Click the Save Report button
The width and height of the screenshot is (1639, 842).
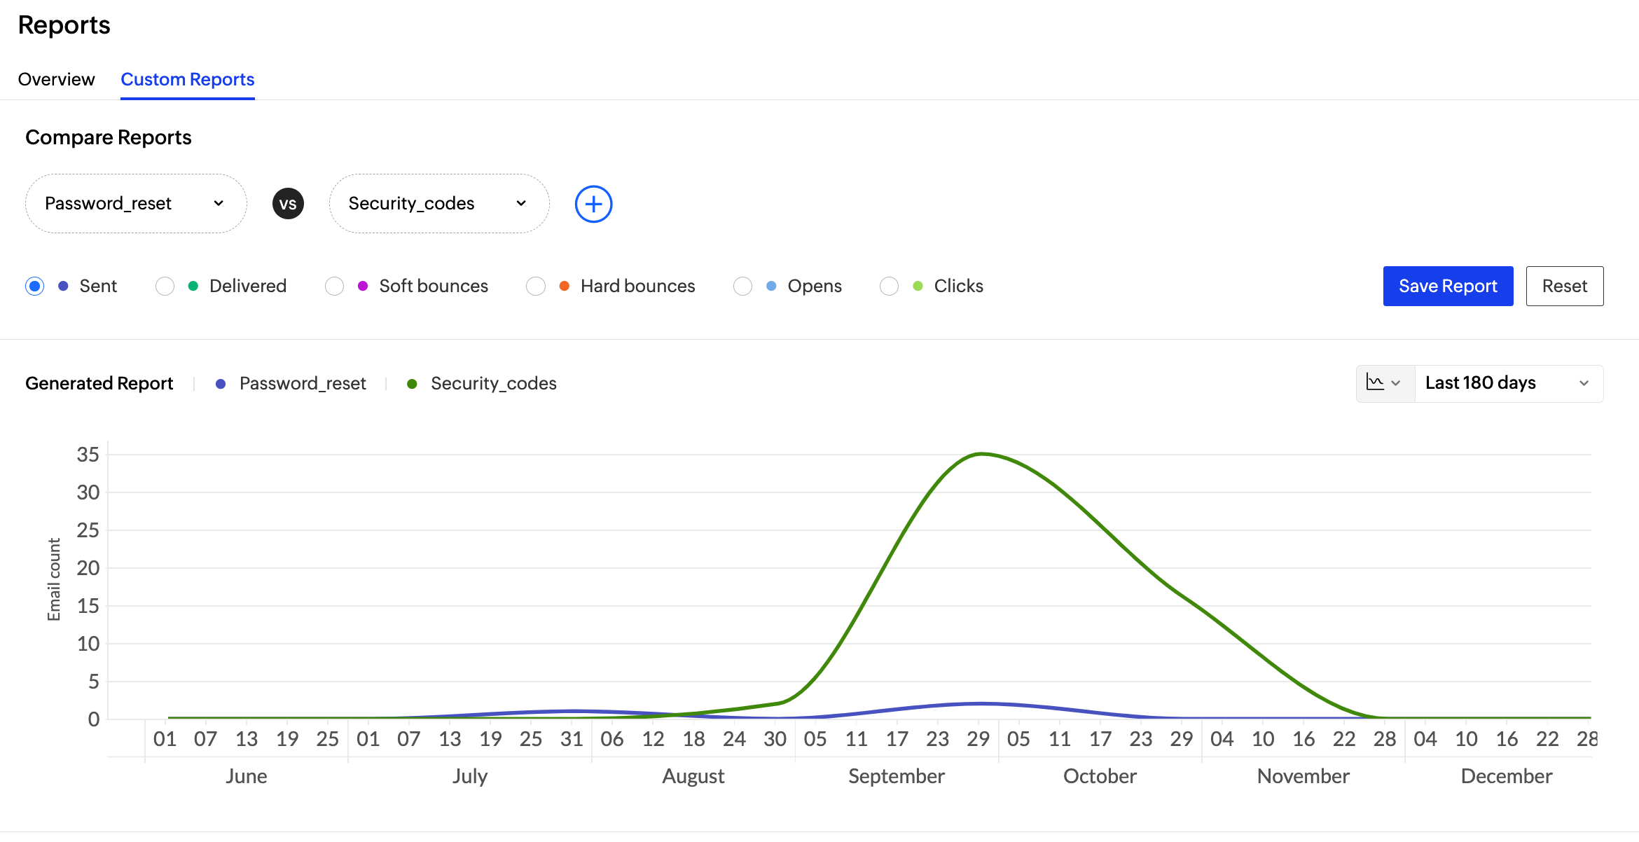[1448, 286]
